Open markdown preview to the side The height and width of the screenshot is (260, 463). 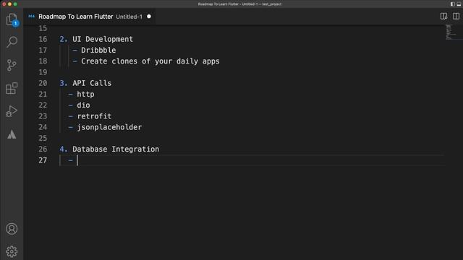[443, 16]
